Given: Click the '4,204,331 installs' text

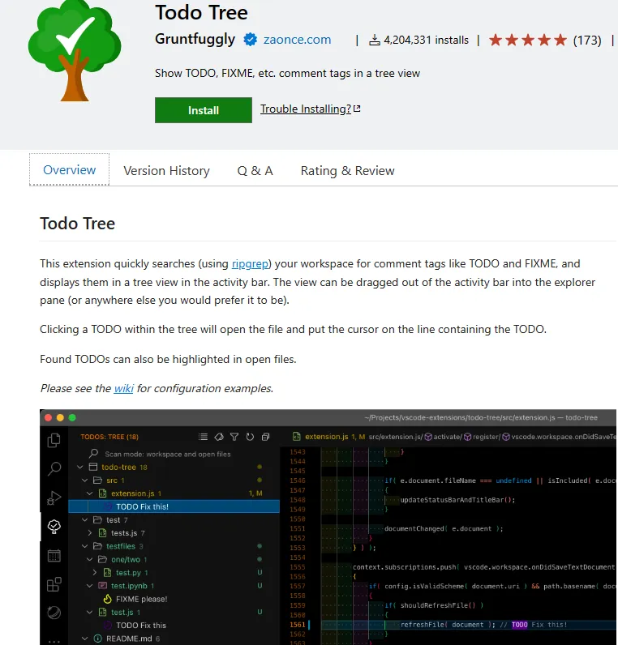Looking at the screenshot, I should (x=426, y=41).
